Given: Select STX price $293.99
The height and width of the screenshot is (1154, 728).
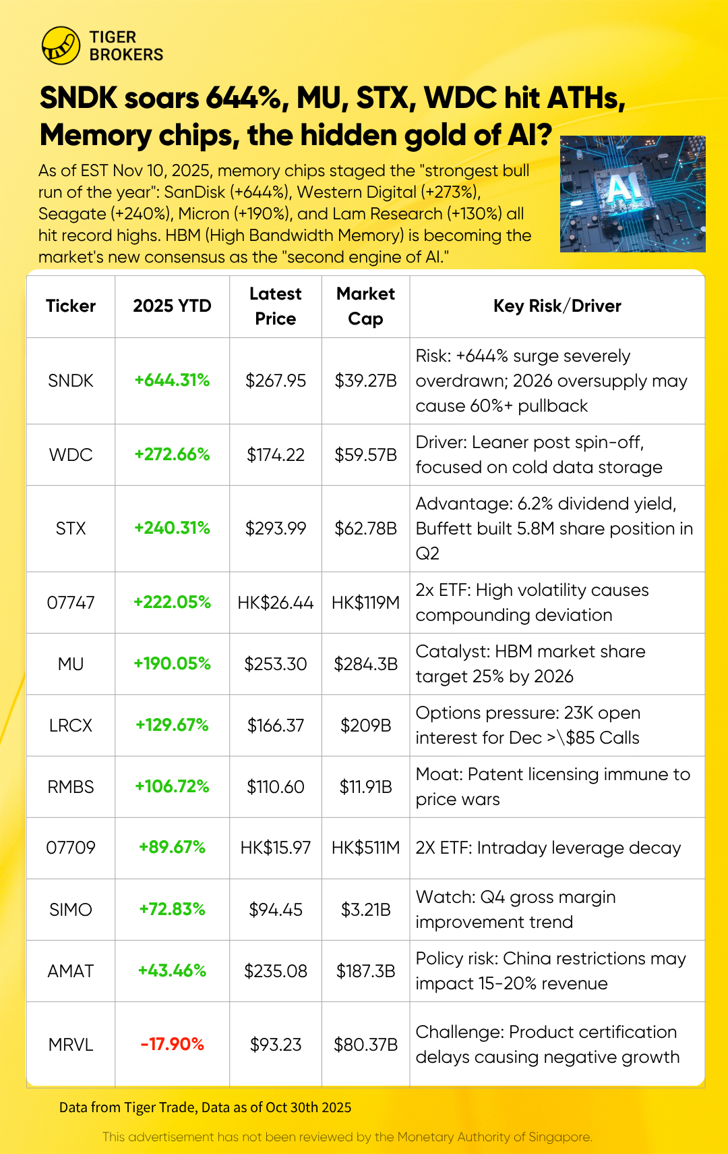Looking at the screenshot, I should coord(276,528).
